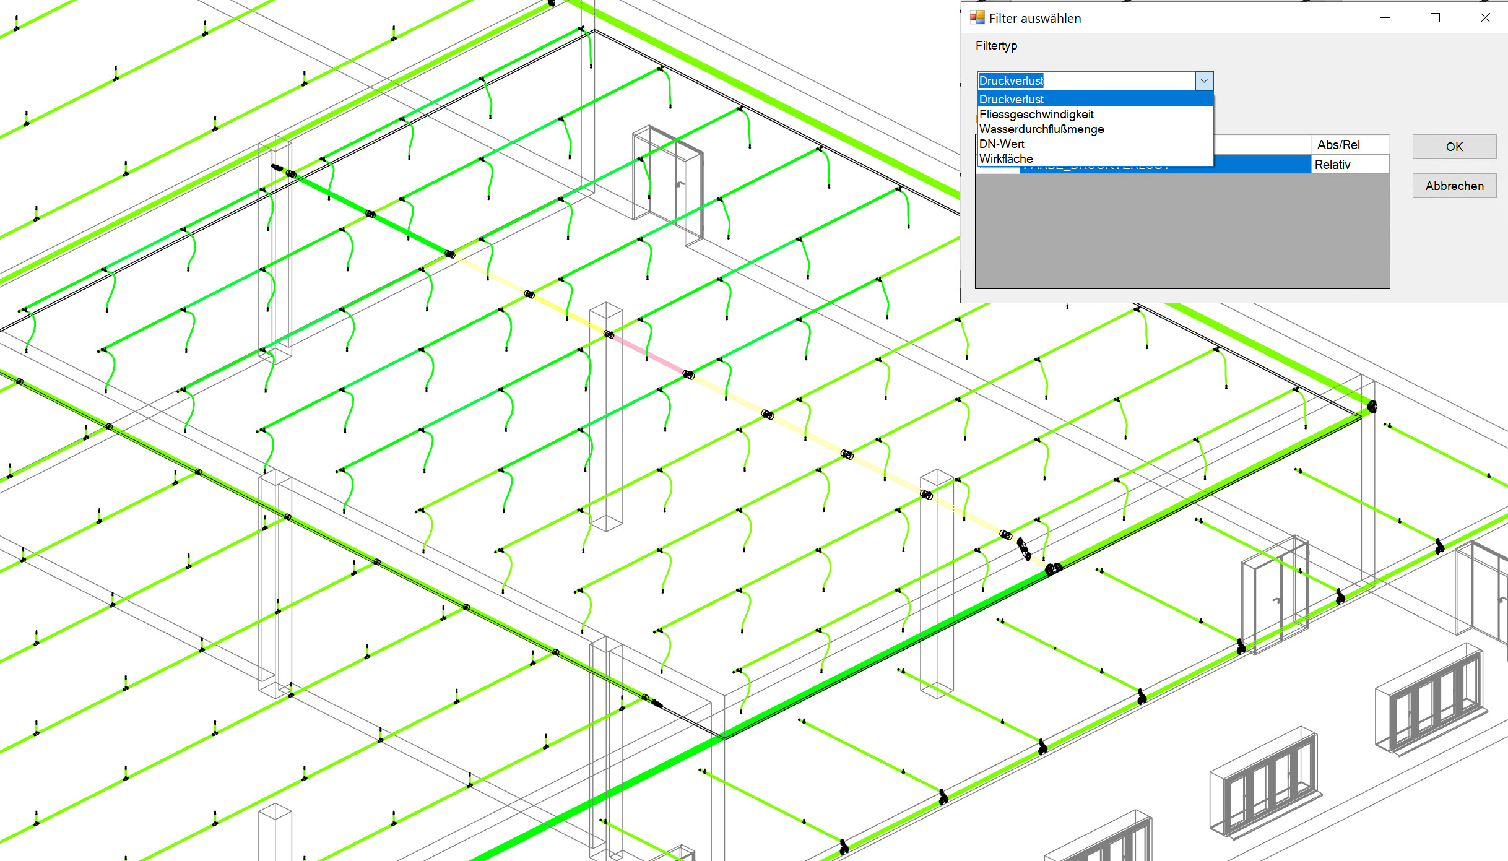Screen dimensions: 1508x861
Task: Select the Relativ cell in the table
Action: pos(1350,164)
